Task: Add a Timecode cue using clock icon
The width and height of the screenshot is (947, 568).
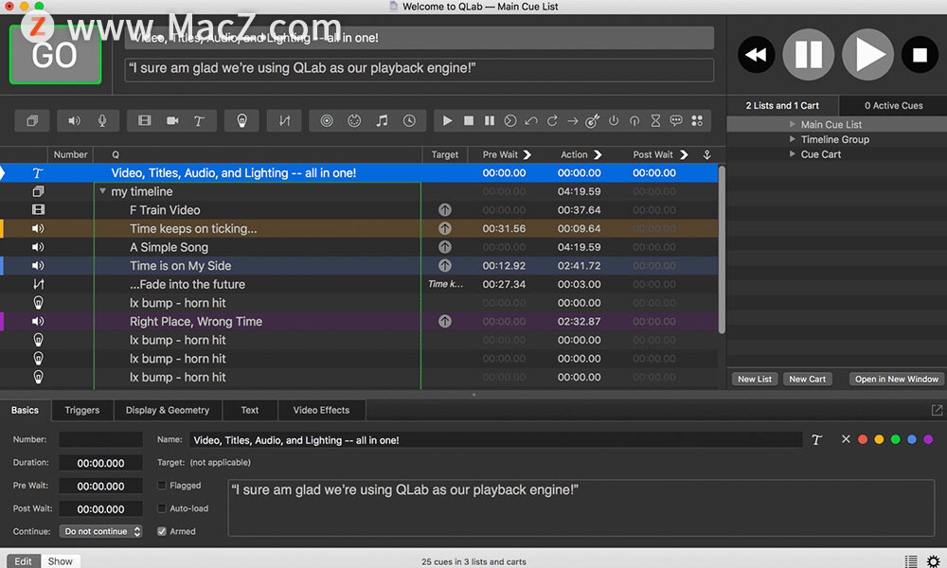Action: [409, 121]
